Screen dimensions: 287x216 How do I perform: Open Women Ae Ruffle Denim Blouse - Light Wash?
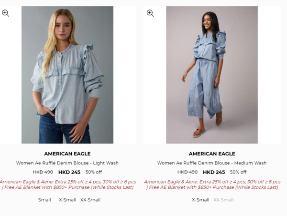click(x=67, y=163)
